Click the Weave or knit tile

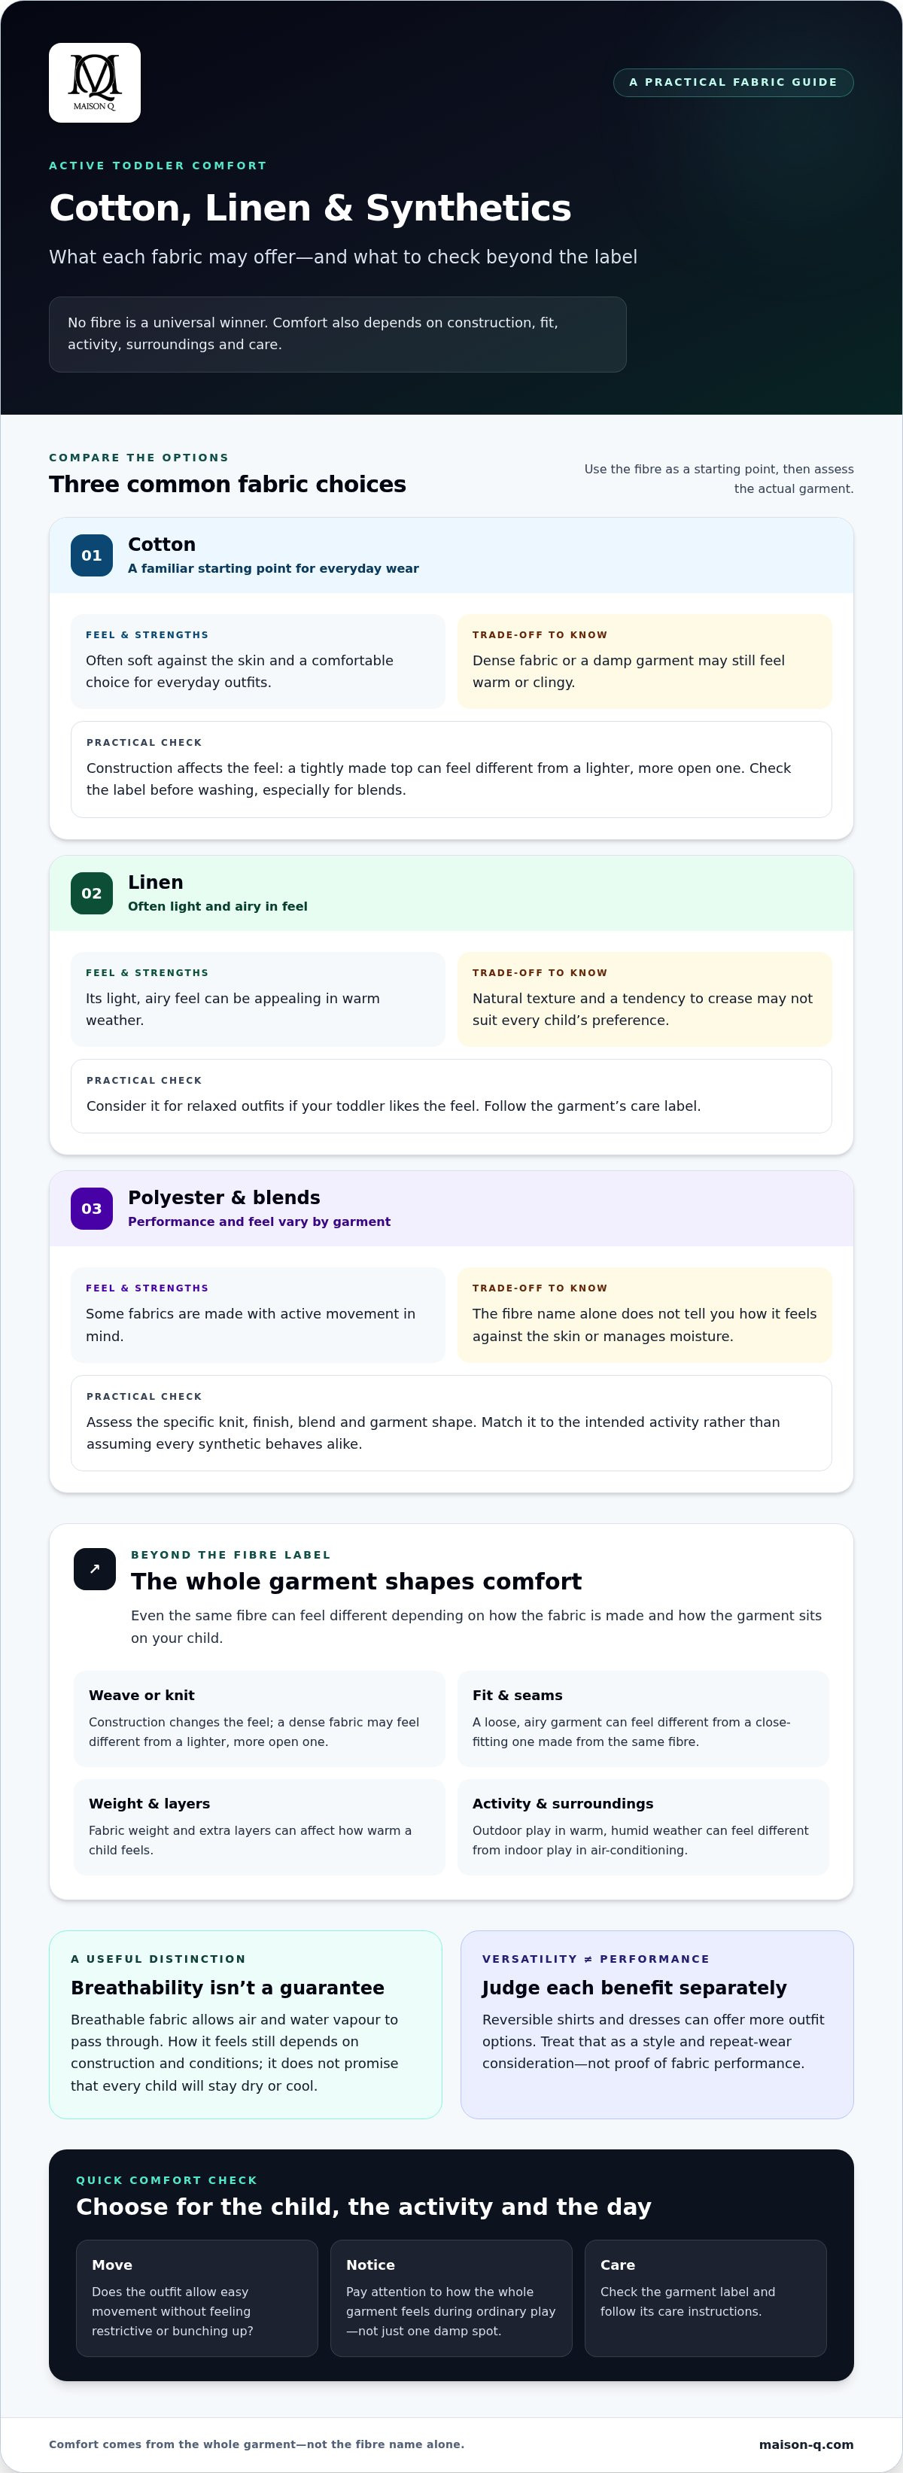tap(259, 1717)
